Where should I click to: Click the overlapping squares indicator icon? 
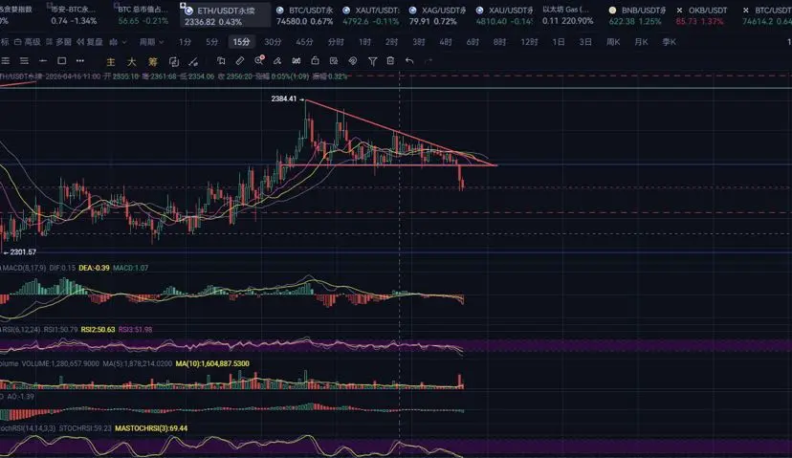click(x=174, y=61)
